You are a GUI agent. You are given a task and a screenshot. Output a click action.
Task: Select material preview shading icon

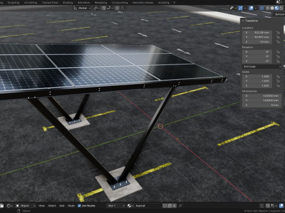click(x=277, y=8)
